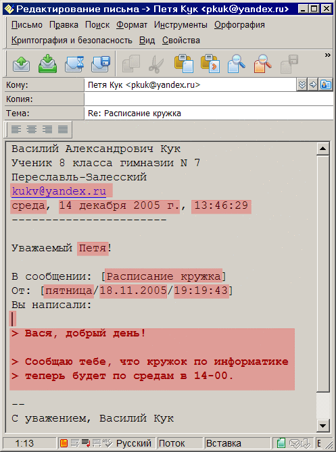Image resolution: width=336 pixels, height=452 pixels.
Task: Click the arrow button beside the Кому field
Action: (313, 85)
